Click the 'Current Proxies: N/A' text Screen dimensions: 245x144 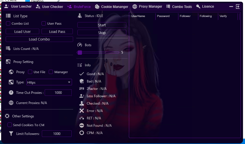tap(32, 103)
